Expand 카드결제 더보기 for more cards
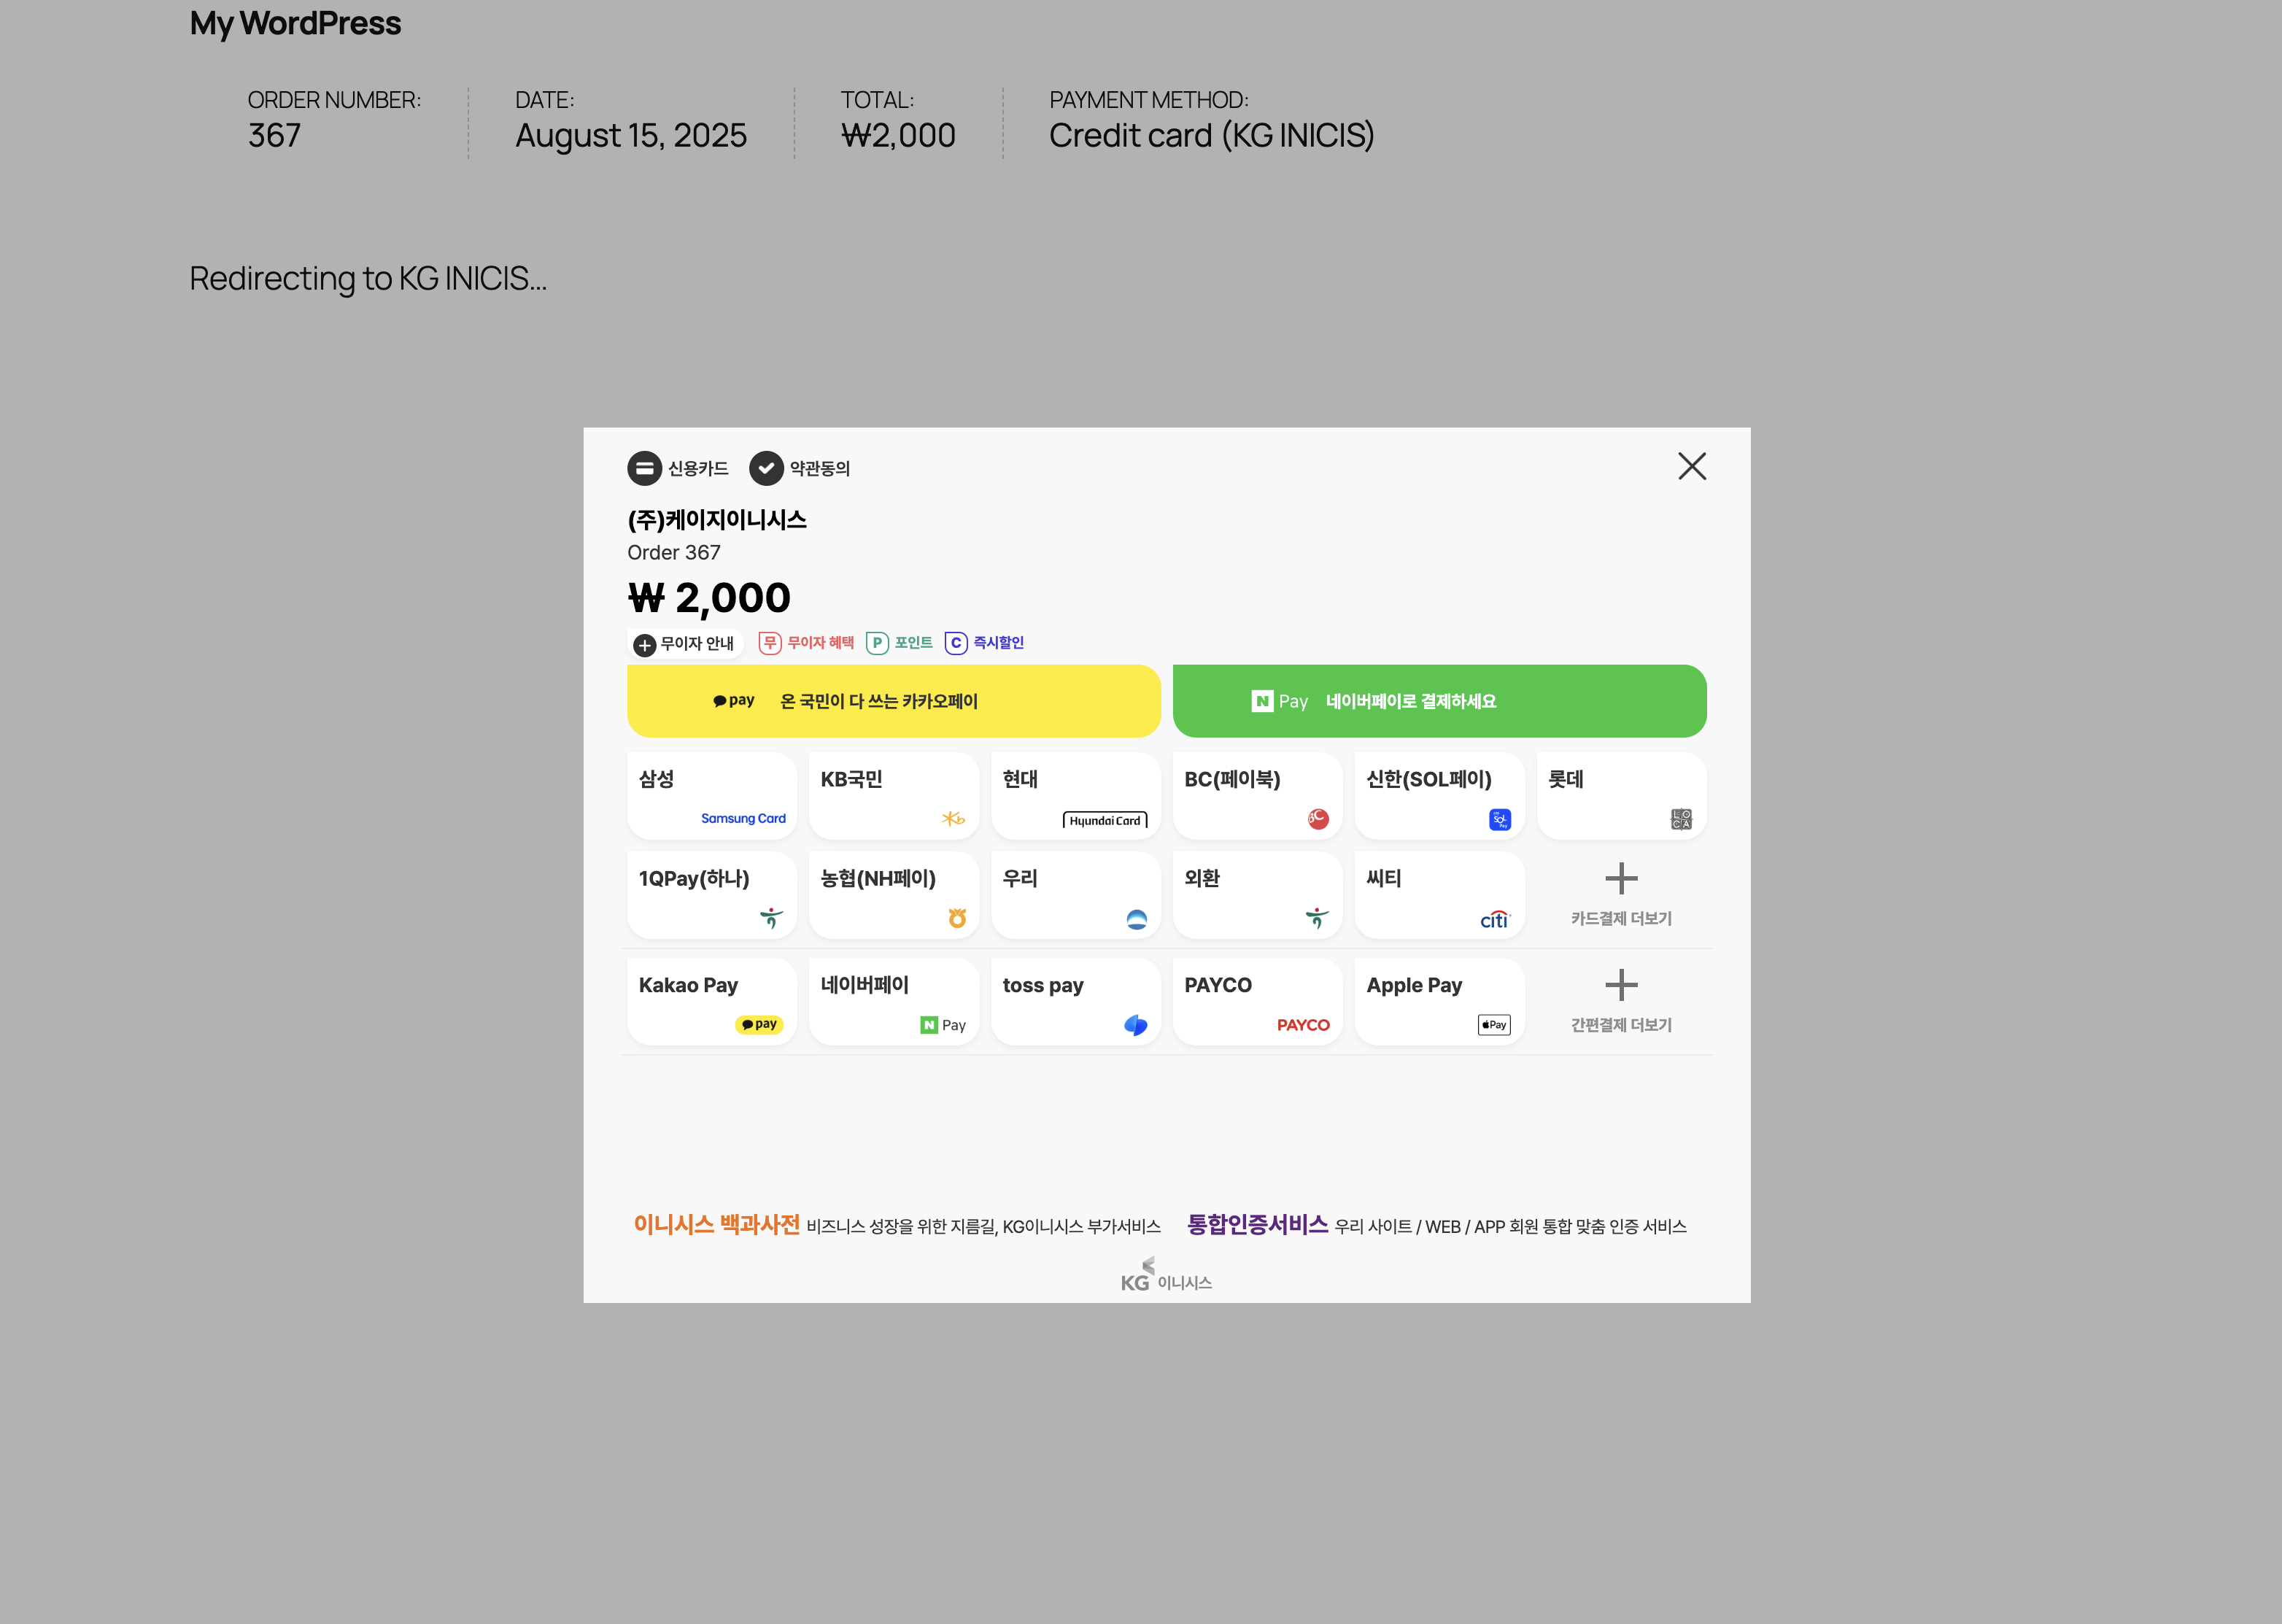2282x1624 pixels. [1621, 895]
